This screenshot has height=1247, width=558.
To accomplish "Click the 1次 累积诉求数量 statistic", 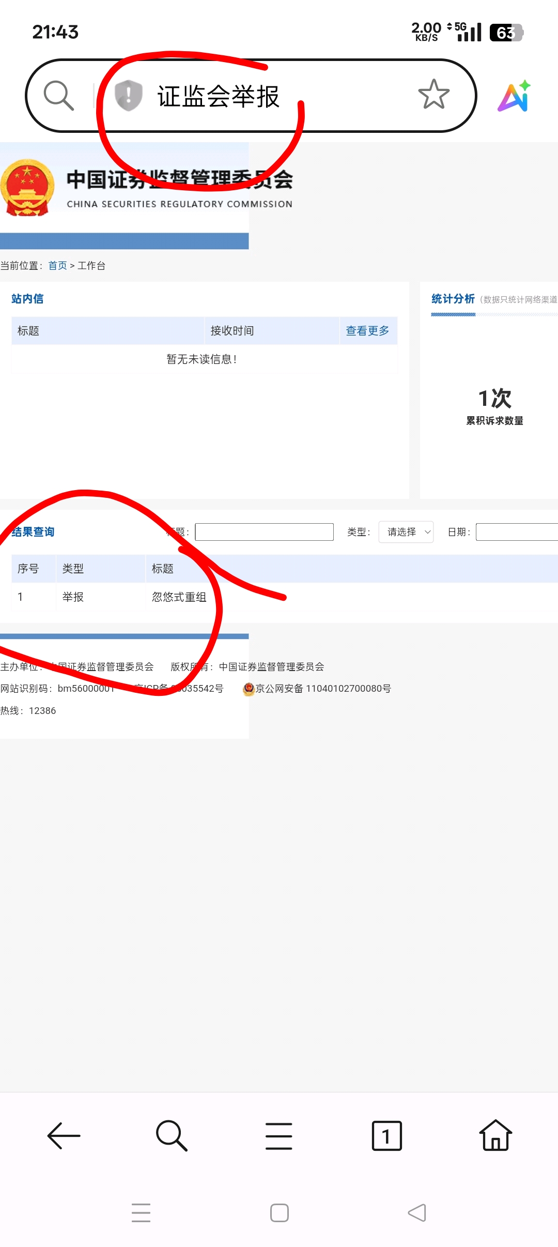I will (494, 406).
